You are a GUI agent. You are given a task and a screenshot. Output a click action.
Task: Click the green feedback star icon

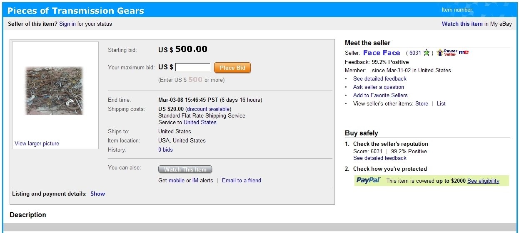(427, 53)
